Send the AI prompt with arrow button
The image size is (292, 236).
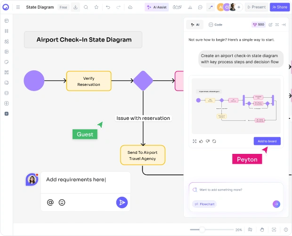coord(276,204)
